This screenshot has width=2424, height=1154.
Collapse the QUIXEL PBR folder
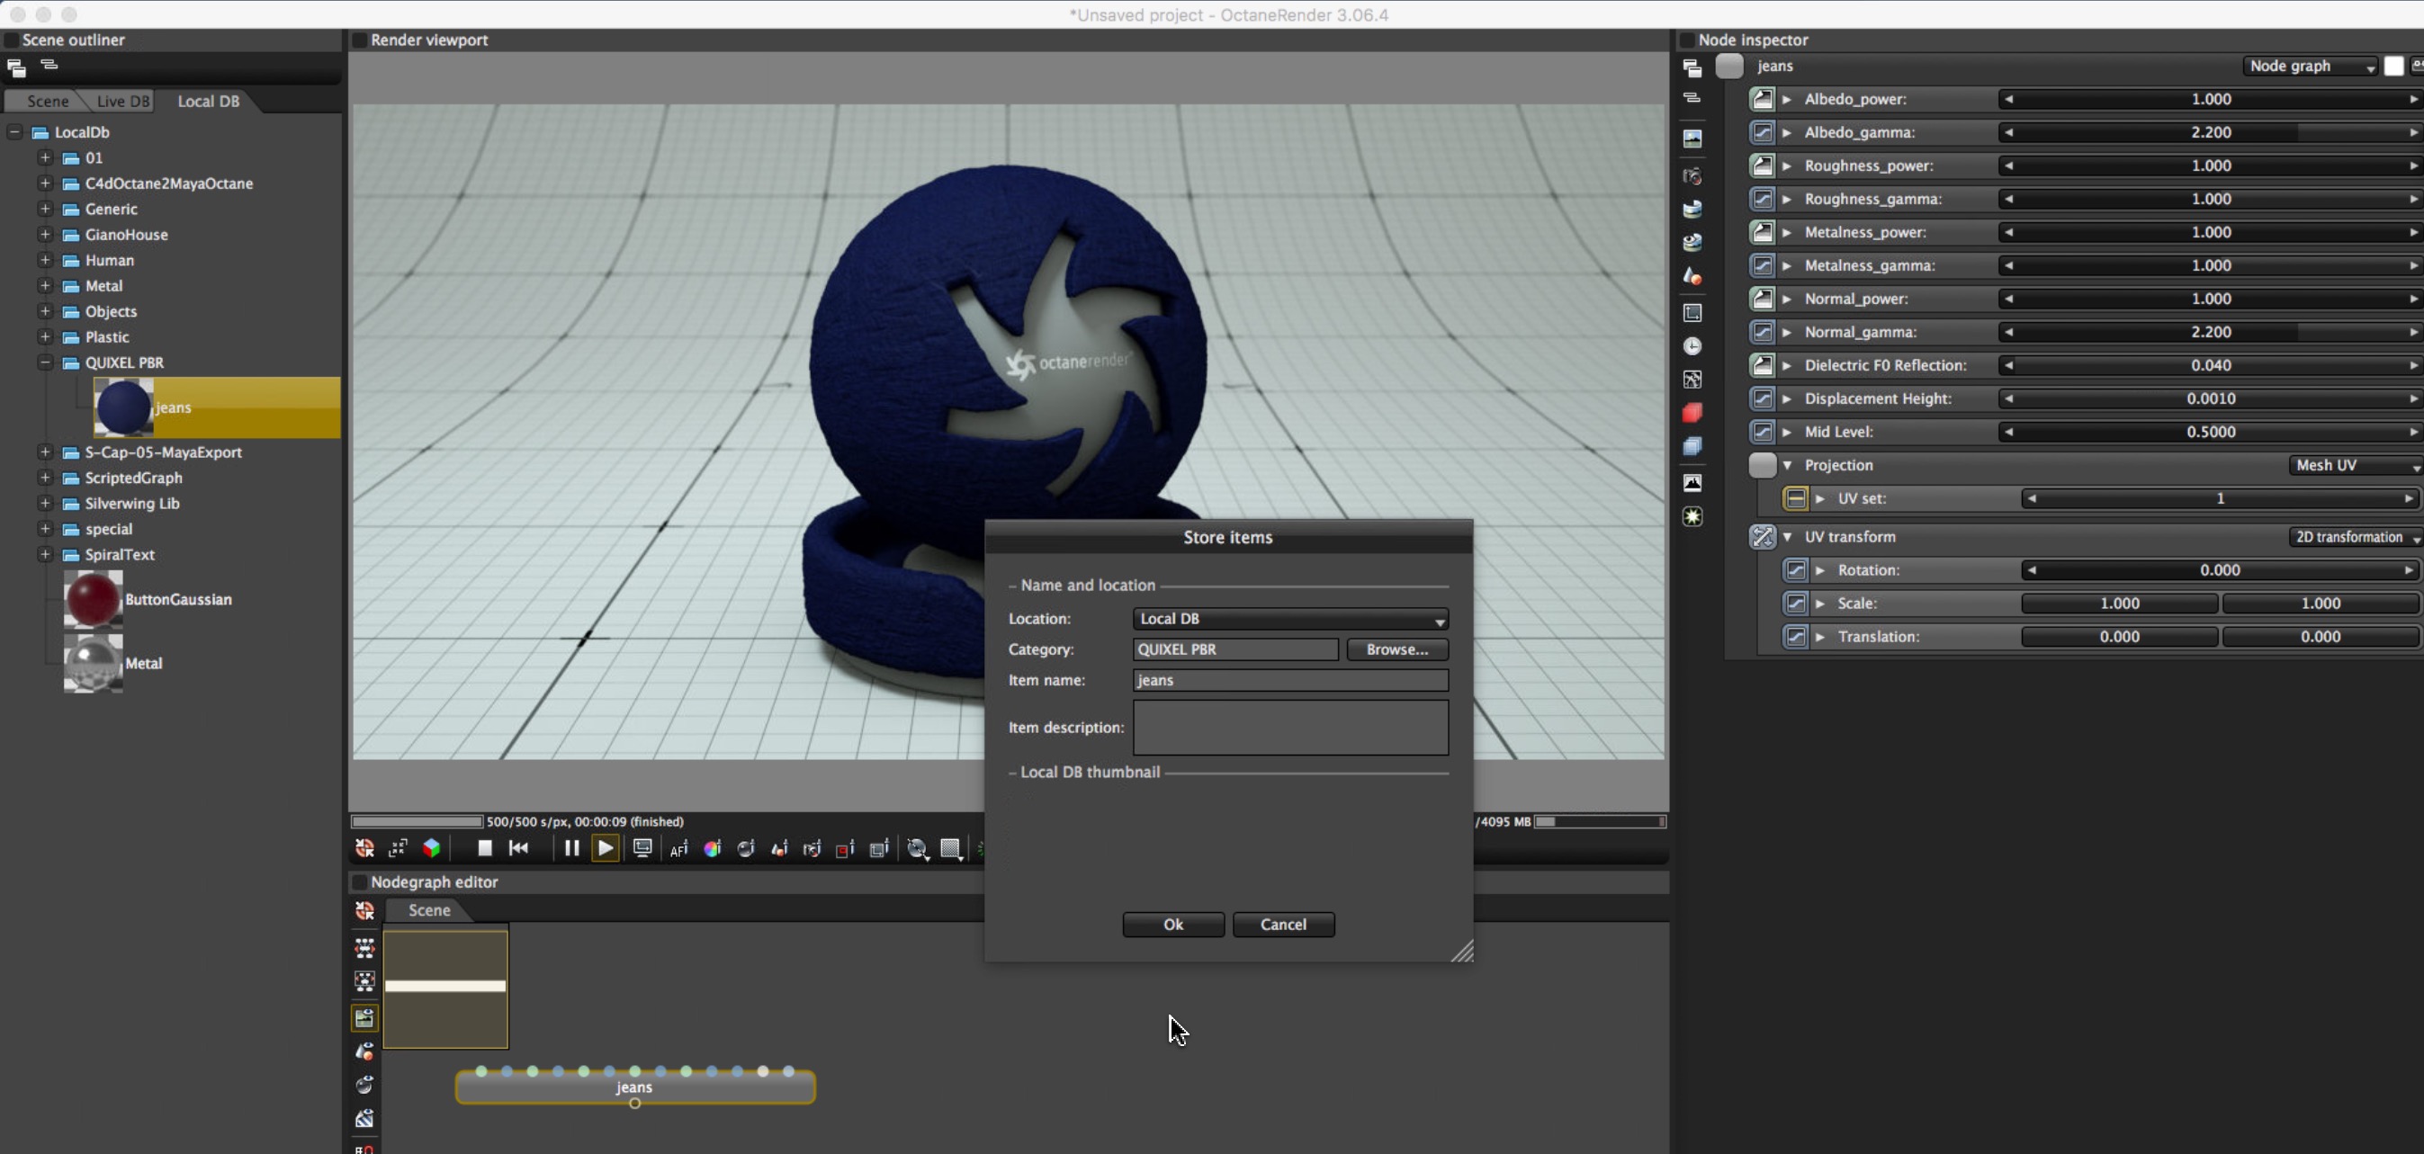(x=44, y=362)
